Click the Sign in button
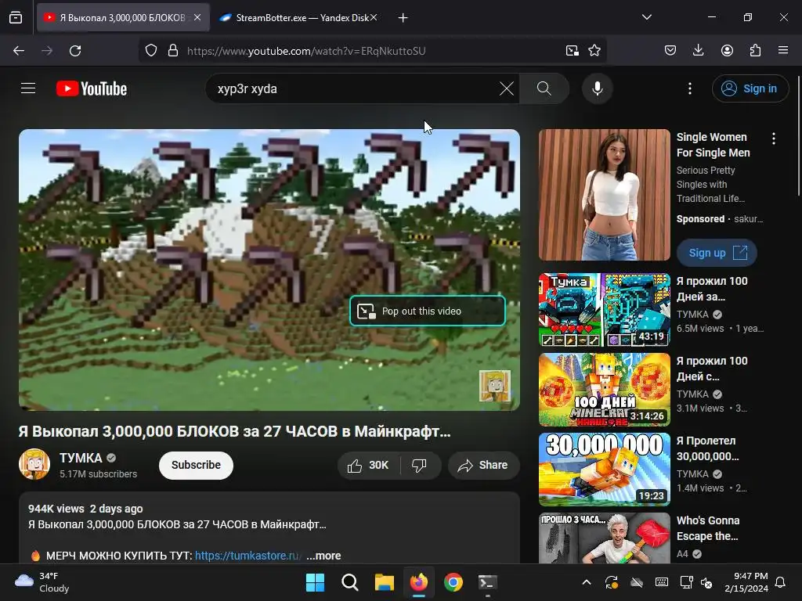802x601 pixels. [x=750, y=88]
